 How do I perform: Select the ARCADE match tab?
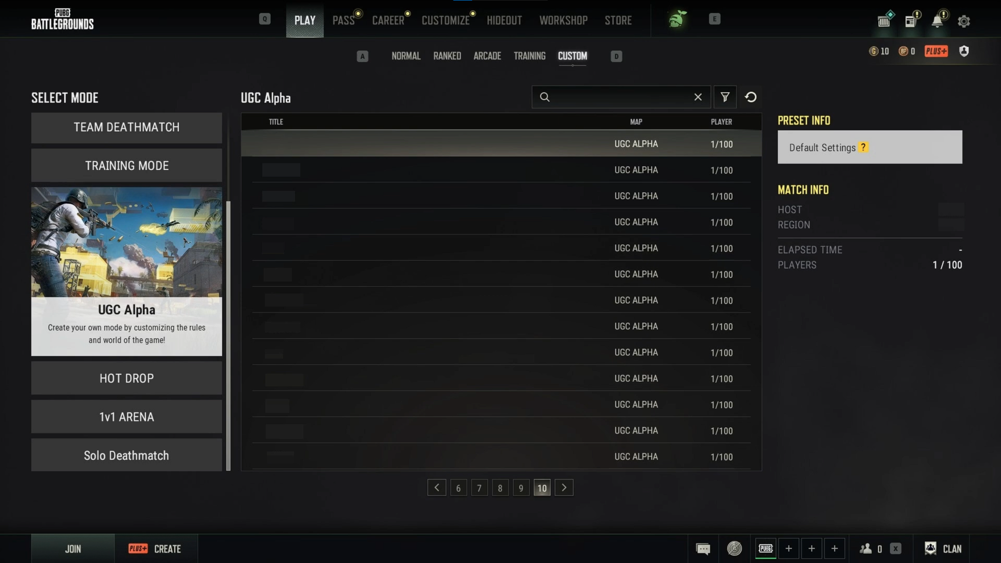487,56
